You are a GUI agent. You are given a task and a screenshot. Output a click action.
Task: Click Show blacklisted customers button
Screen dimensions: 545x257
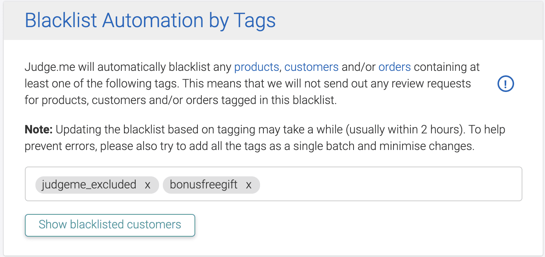click(110, 225)
